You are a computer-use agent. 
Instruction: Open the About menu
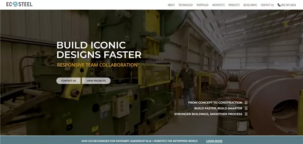171,5
